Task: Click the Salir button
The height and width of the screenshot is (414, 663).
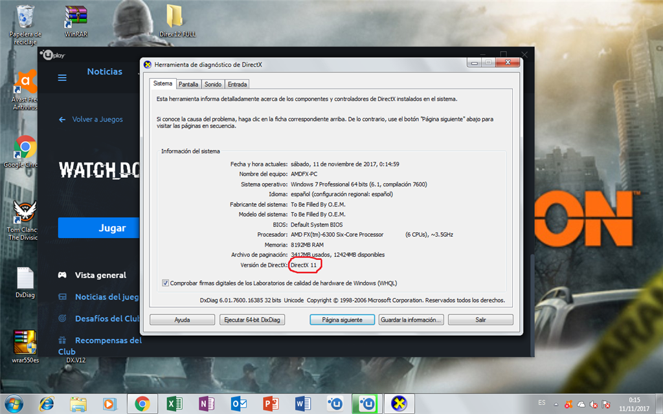Action: [480, 320]
